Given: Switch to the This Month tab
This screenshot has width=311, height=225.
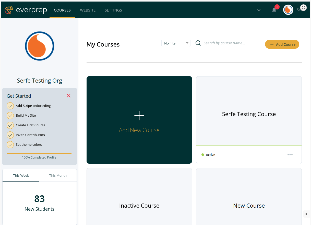Looking at the screenshot, I should click(58, 175).
